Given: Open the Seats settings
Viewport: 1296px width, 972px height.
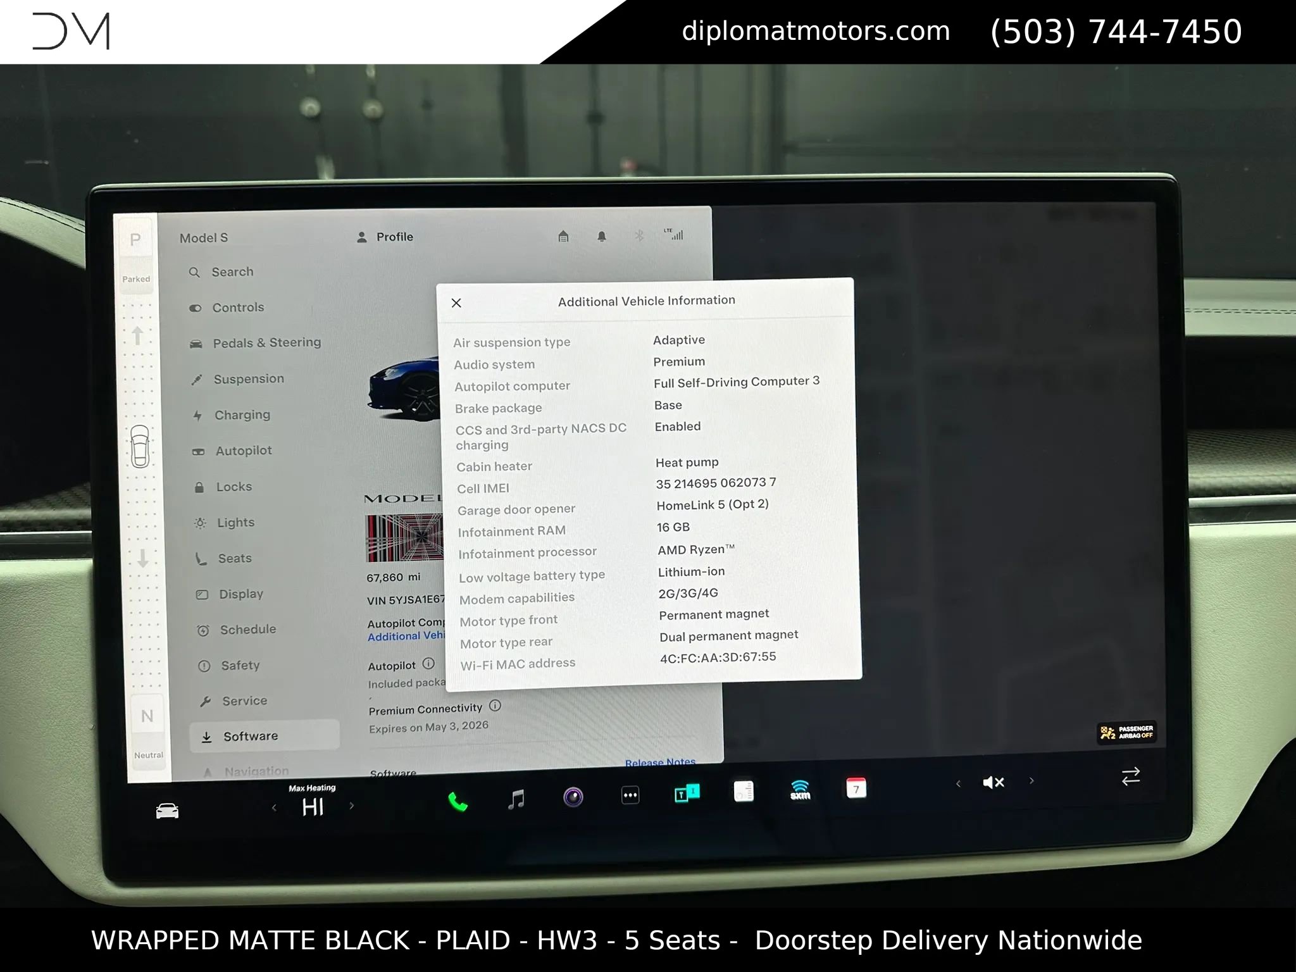Looking at the screenshot, I should tap(224, 558).
